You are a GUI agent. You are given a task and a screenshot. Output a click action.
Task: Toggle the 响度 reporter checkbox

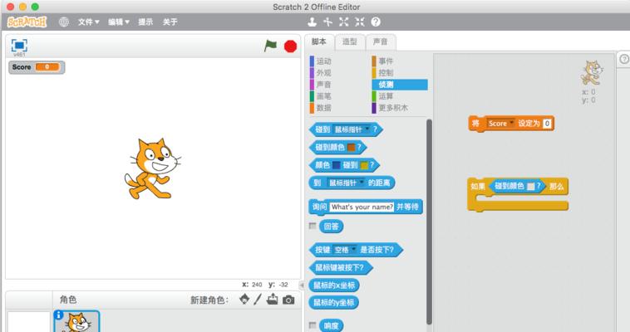313,325
